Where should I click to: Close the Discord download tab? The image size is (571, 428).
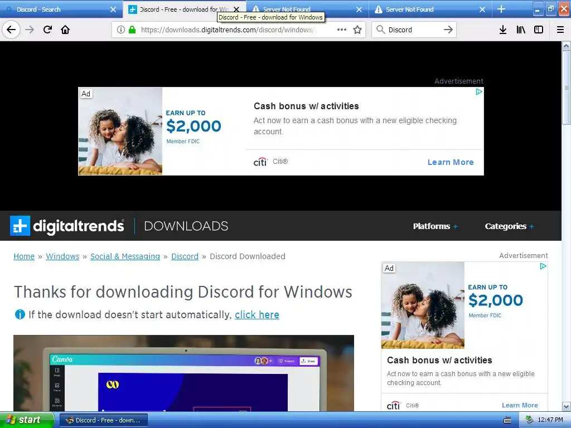click(236, 9)
